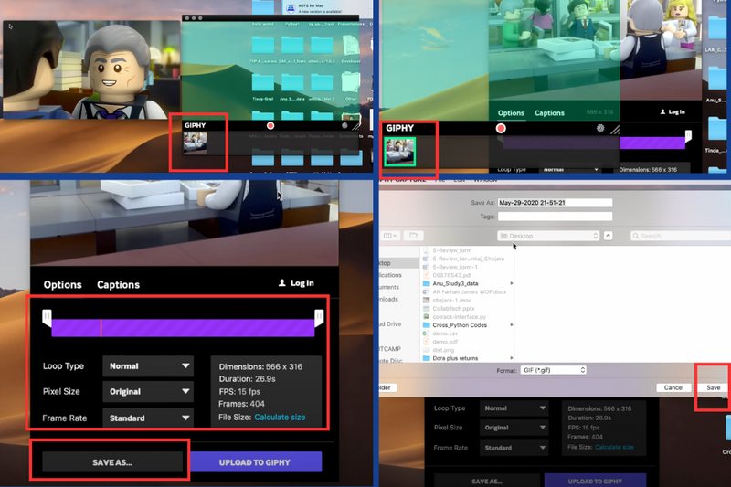Select the Tinda-final desktop folder
This screenshot has width=731, height=487.
click(x=263, y=86)
